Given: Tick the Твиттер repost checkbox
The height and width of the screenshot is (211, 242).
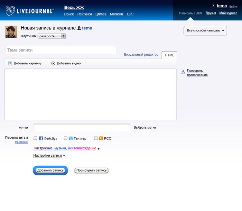Looking at the screenshot, I should coord(65,138).
